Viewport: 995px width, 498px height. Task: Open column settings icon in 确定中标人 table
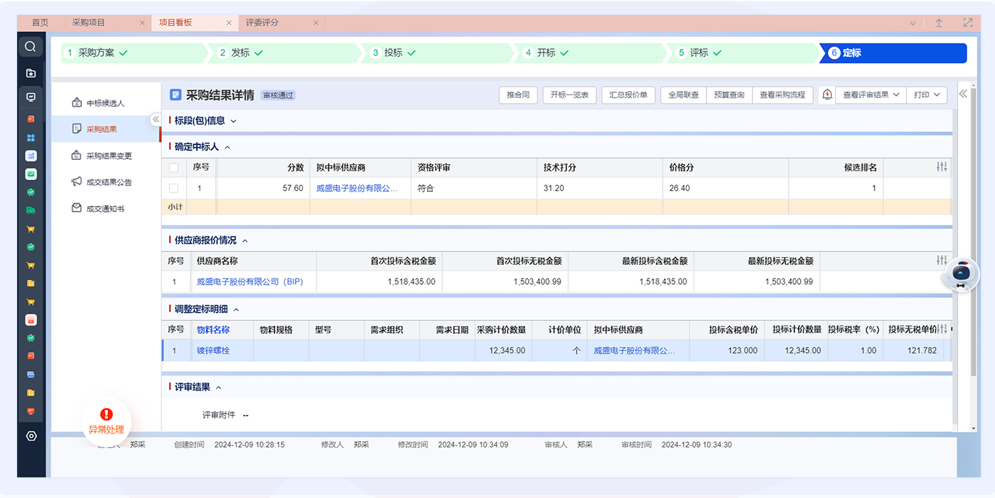click(x=942, y=167)
